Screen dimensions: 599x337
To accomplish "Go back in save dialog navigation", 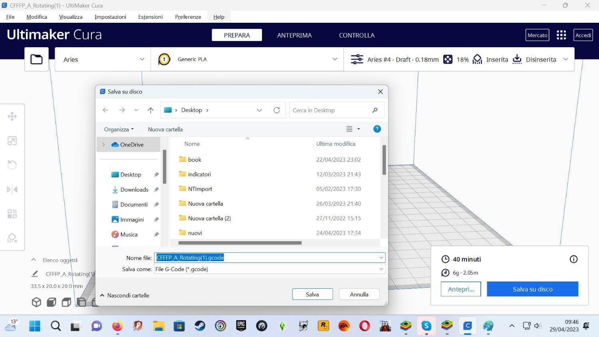I will coord(105,110).
